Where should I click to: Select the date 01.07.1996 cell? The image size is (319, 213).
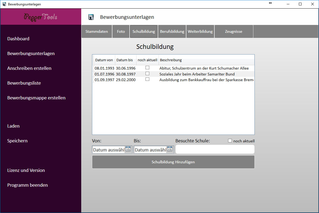(104, 74)
